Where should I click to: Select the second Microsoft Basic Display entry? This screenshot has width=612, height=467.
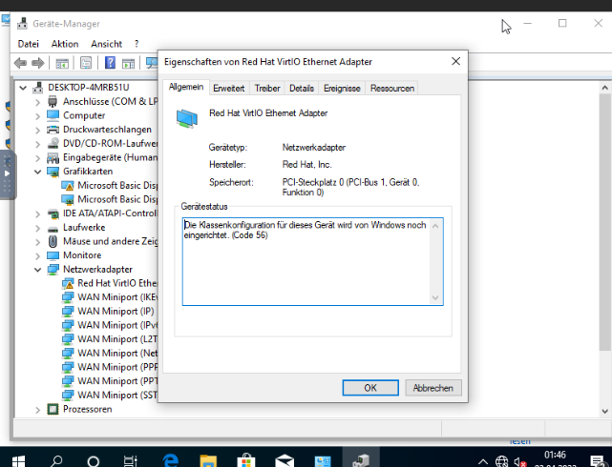(109, 199)
